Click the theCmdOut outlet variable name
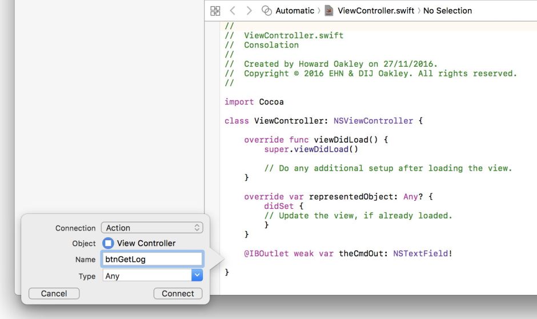 [363, 253]
